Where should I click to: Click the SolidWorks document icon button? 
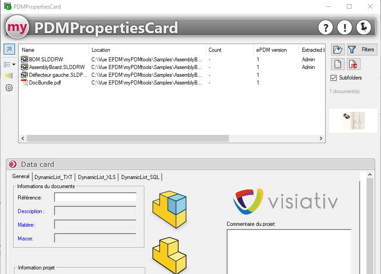click(x=354, y=64)
